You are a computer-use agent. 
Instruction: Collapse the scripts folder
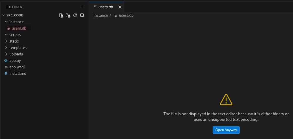[6, 35]
